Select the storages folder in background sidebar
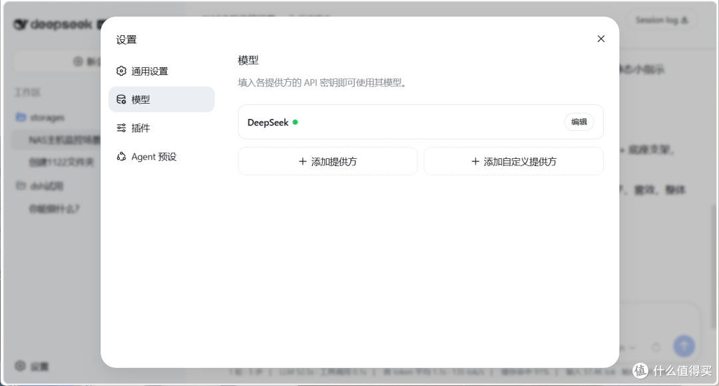 [41, 118]
